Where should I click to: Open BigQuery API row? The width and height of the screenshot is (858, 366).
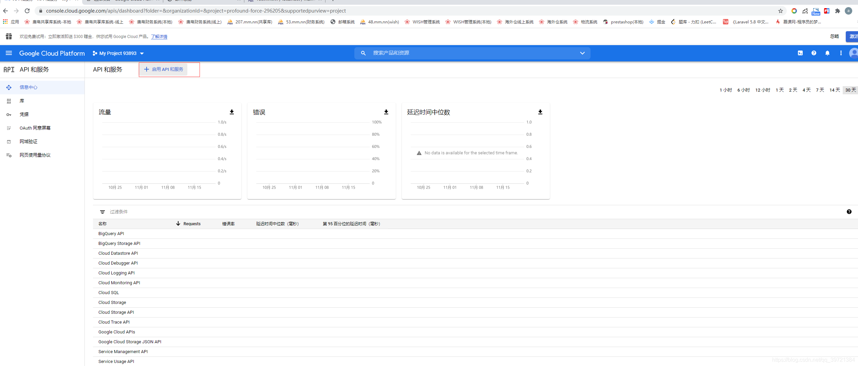[x=475, y=234]
